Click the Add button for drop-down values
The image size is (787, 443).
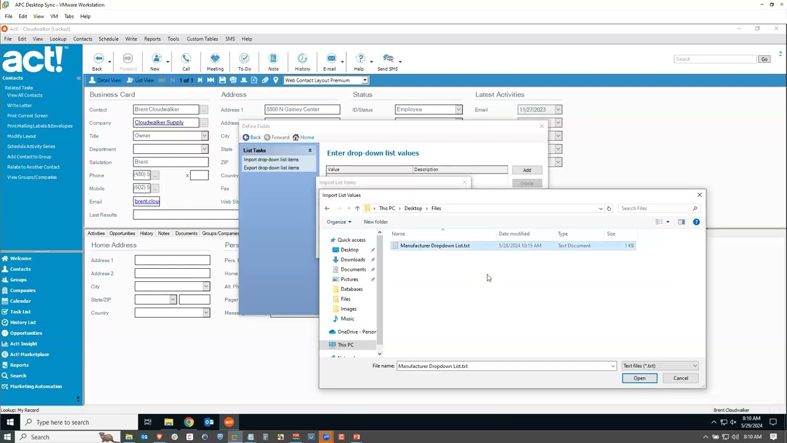527,170
